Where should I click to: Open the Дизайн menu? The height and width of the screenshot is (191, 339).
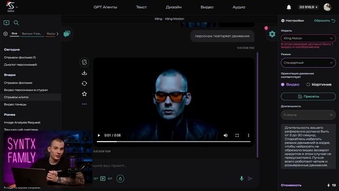click(174, 7)
